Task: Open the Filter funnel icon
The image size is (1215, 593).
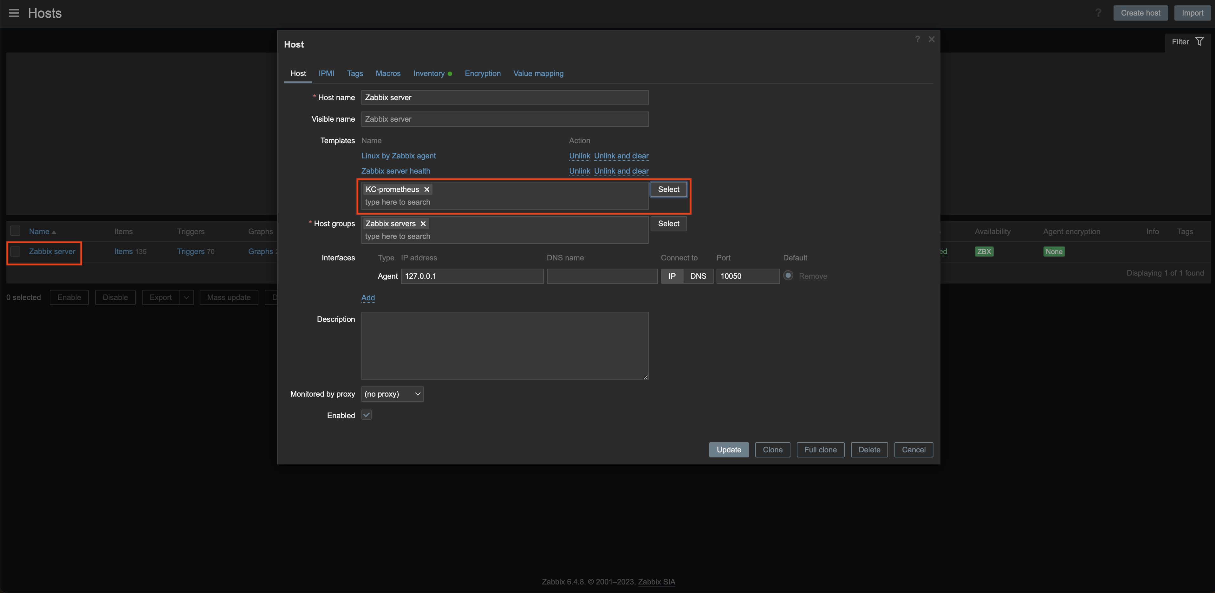Action: click(x=1199, y=41)
